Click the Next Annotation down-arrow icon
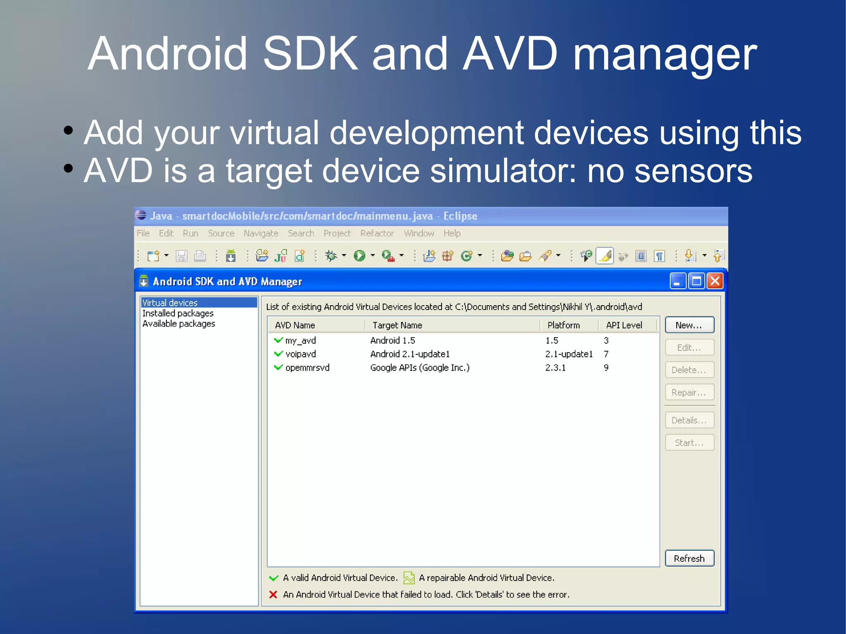The width and height of the screenshot is (846, 634). tap(690, 256)
